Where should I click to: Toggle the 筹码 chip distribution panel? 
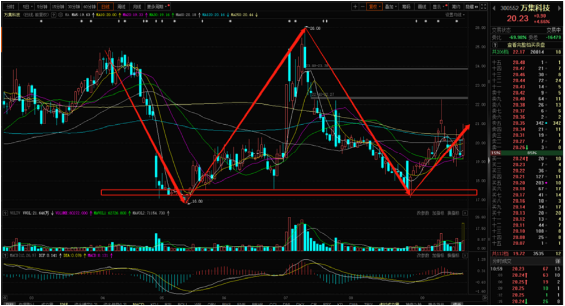coord(405,7)
